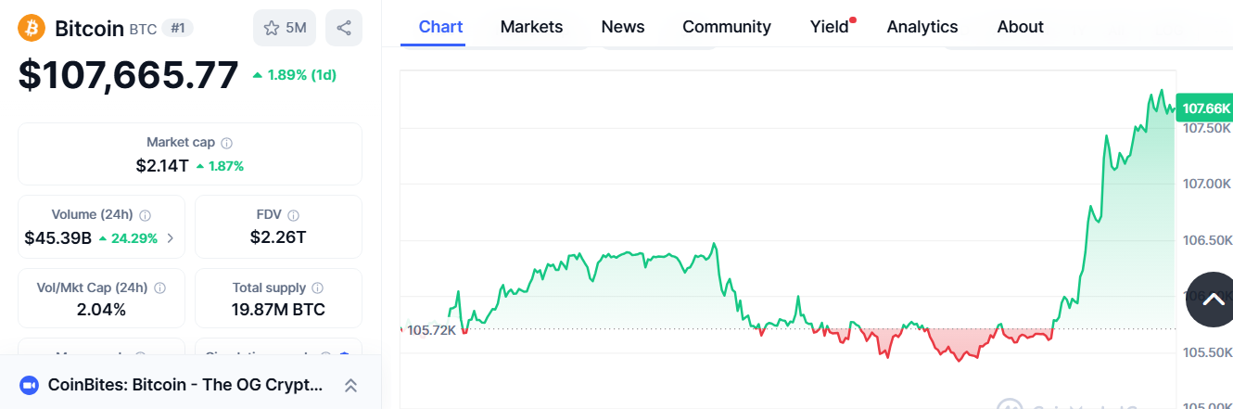Image resolution: width=1233 pixels, height=409 pixels.
Task: Click the BTC ticker symbol text
Action: 143,30
